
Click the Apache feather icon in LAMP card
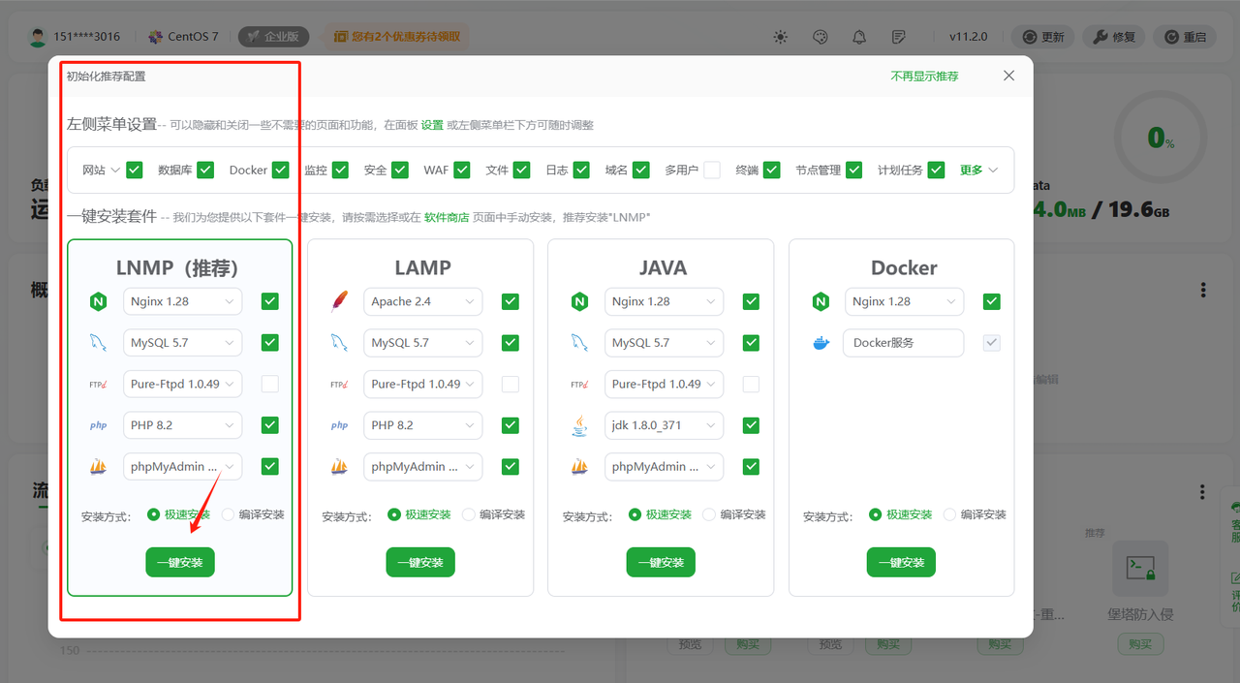339,301
